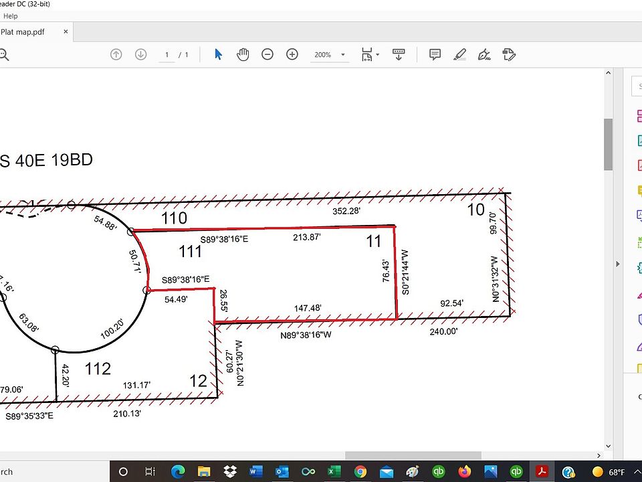Open Firefox from the taskbar
642x482 pixels.
[464, 471]
